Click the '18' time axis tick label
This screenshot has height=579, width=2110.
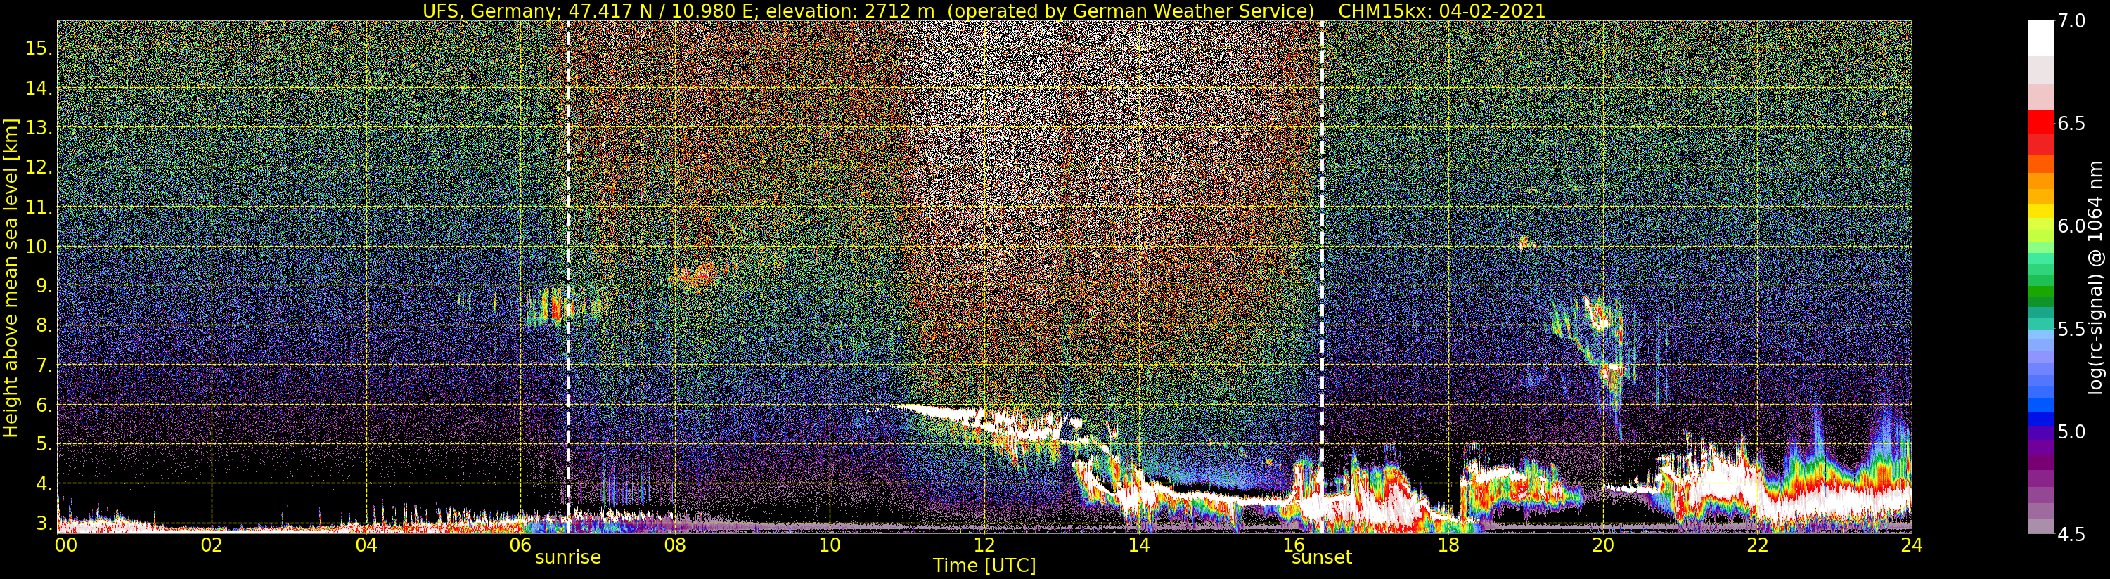click(x=1448, y=545)
